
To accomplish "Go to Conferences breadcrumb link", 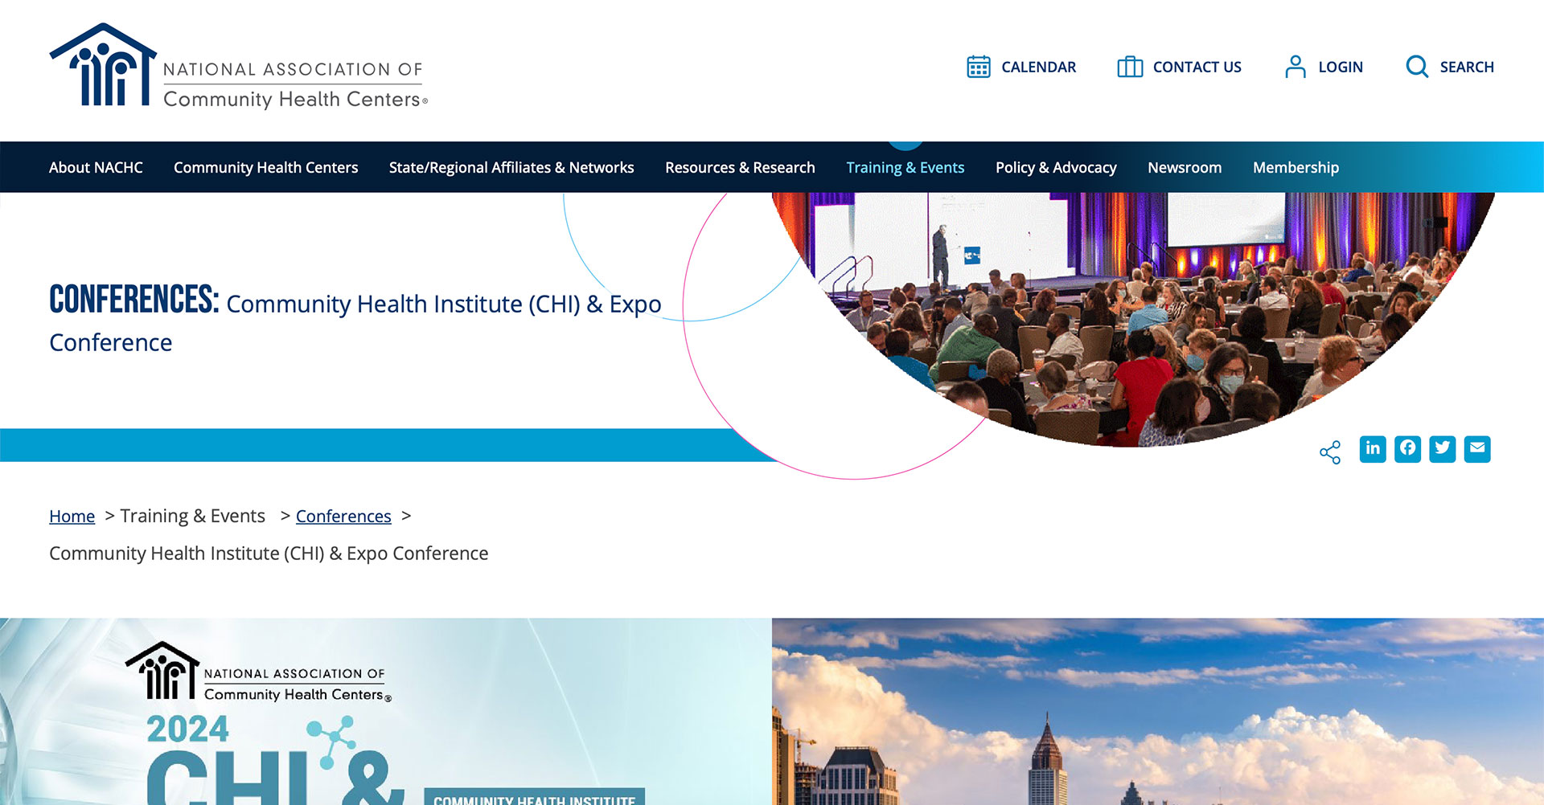I will coord(343,517).
